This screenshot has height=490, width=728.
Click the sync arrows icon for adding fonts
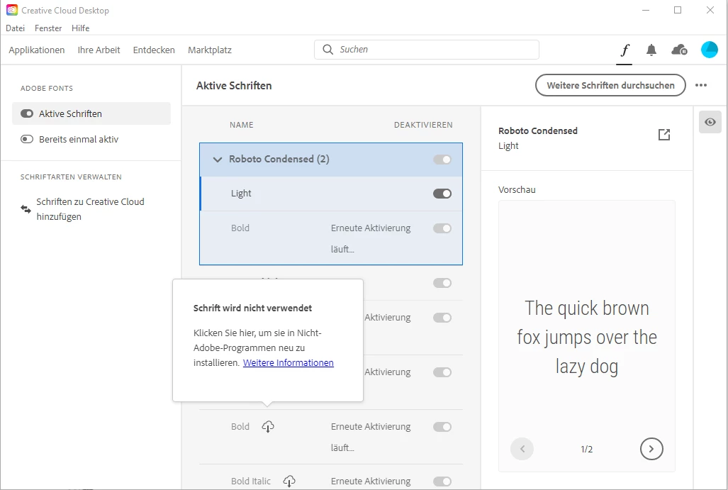(26, 209)
